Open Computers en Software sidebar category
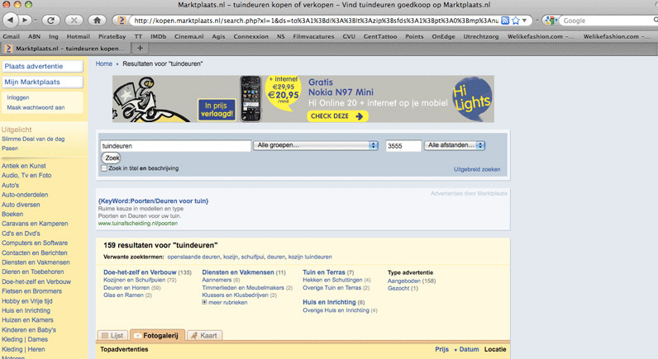Viewport: 658px width, 359px height. click(35, 243)
